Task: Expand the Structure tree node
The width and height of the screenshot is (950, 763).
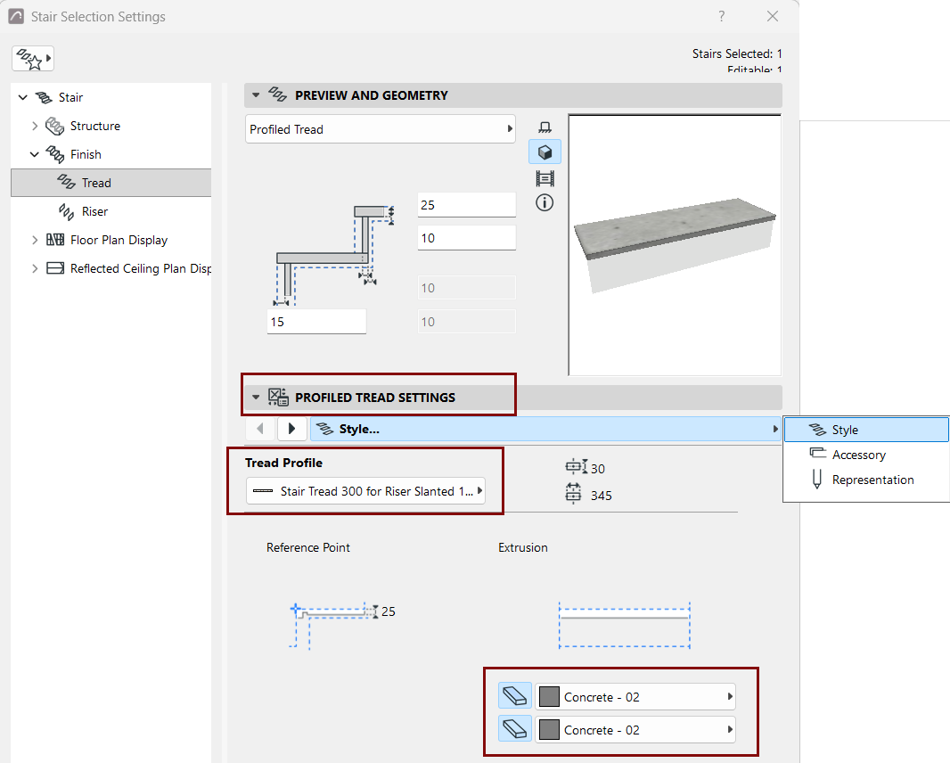Action: [35, 126]
